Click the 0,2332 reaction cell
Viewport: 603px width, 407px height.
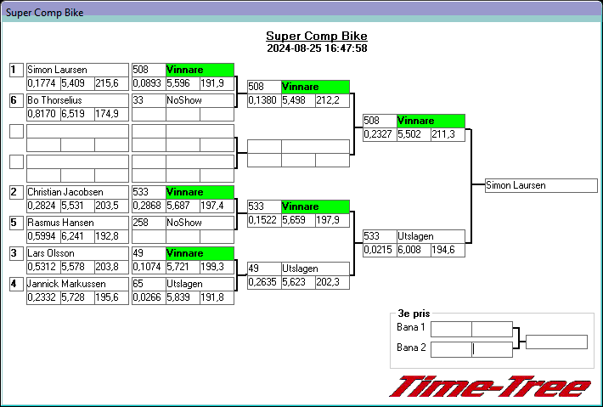(x=43, y=297)
